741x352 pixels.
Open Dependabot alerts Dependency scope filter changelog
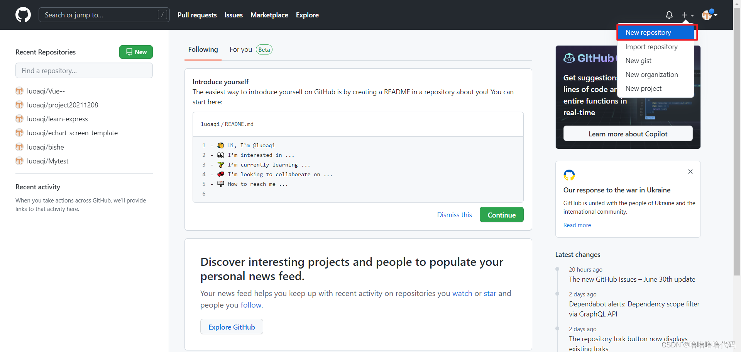click(634, 309)
